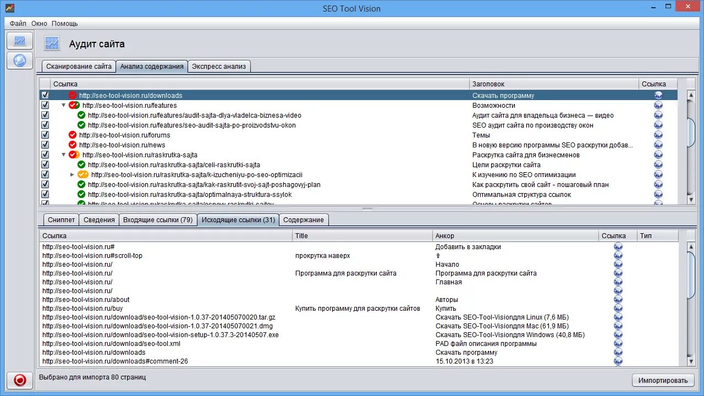Open link globe for the 'Скачать программу' page row

tap(658, 95)
